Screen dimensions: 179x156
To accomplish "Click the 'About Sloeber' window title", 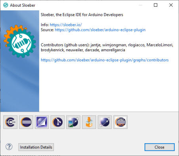I will 23,5.
